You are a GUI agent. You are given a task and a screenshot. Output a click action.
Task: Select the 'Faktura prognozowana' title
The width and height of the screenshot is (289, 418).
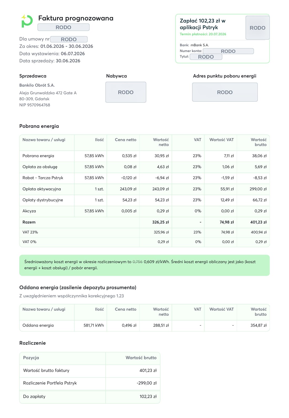[x=76, y=18]
